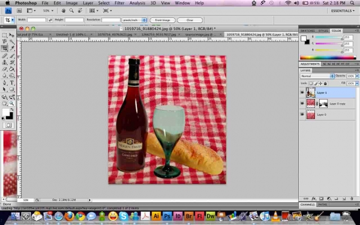The width and height of the screenshot is (360, 225).
Task: Toggle lock position
Action: tap(320, 83)
